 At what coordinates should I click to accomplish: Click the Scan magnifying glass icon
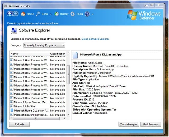[x=38, y=14]
